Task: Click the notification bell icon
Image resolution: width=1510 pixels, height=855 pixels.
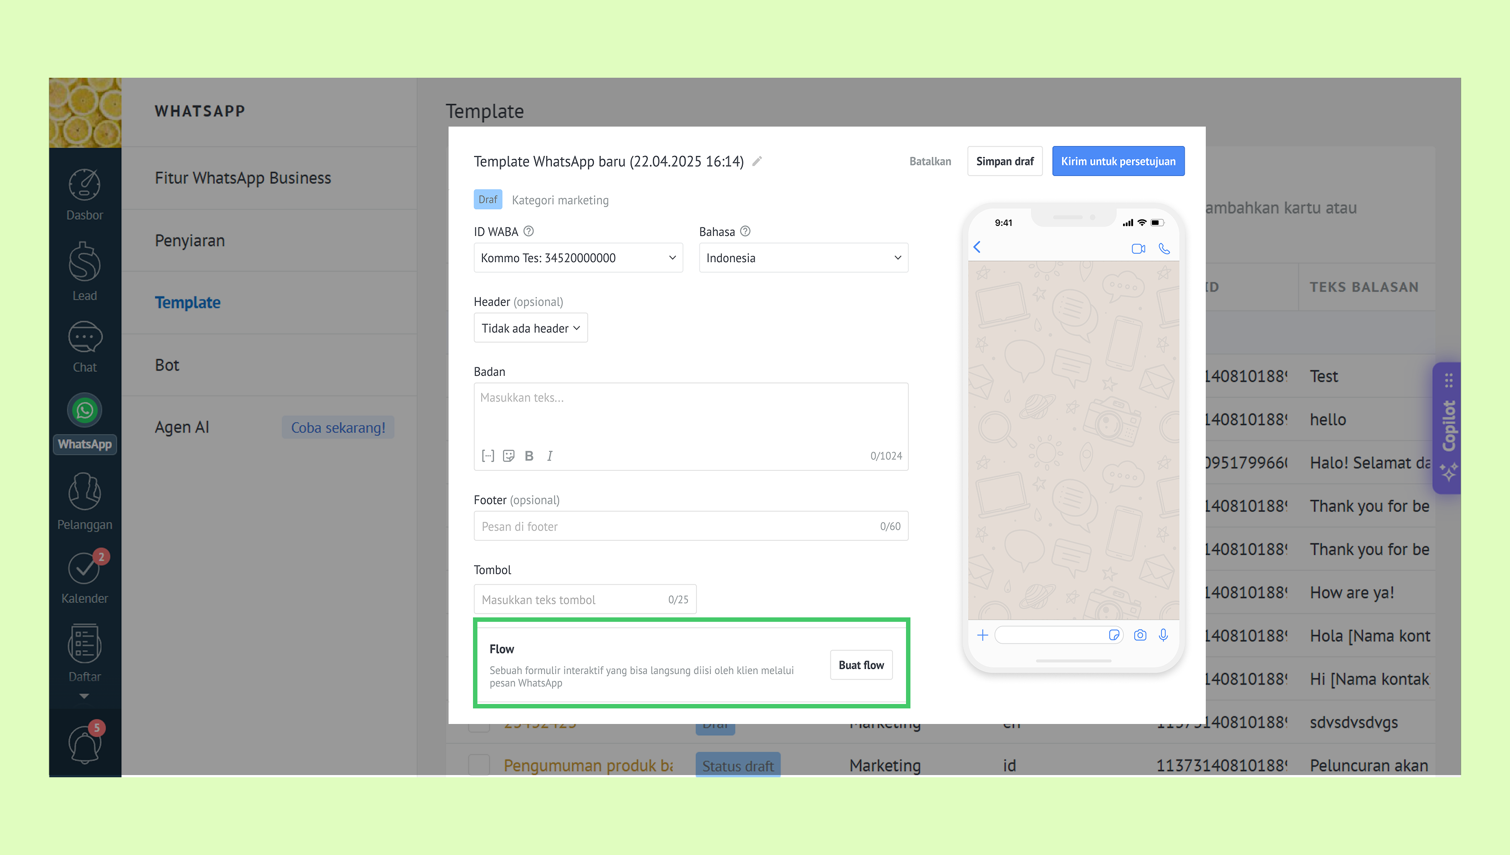Action: pos(84,745)
